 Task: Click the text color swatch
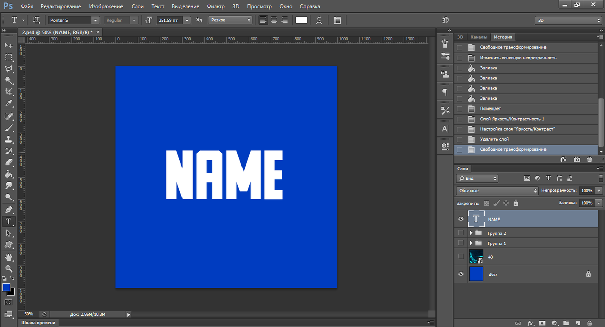click(x=301, y=20)
